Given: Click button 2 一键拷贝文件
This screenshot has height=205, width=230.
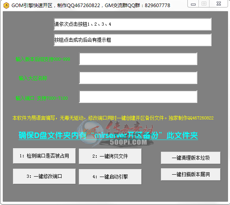Looking at the screenshot, I should pyautogui.click(x=110, y=156).
